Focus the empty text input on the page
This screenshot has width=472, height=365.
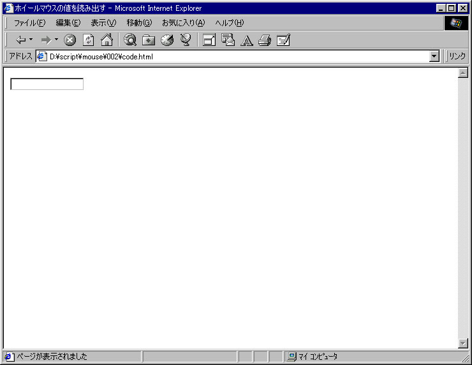click(47, 84)
